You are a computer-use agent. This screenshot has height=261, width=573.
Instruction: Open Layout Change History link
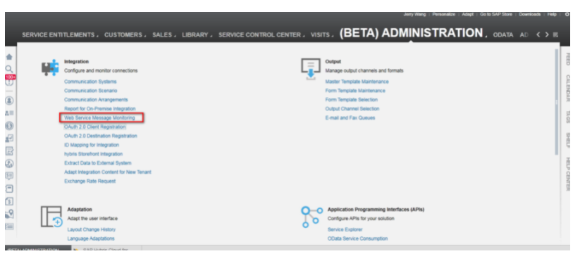tap(92, 229)
